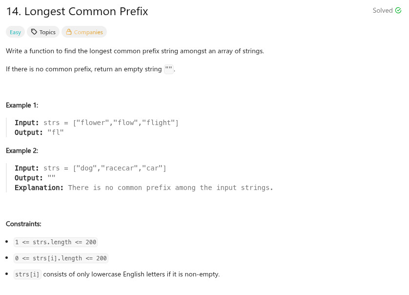
Task: Click the Example 1 input strs line
Action: point(97,123)
